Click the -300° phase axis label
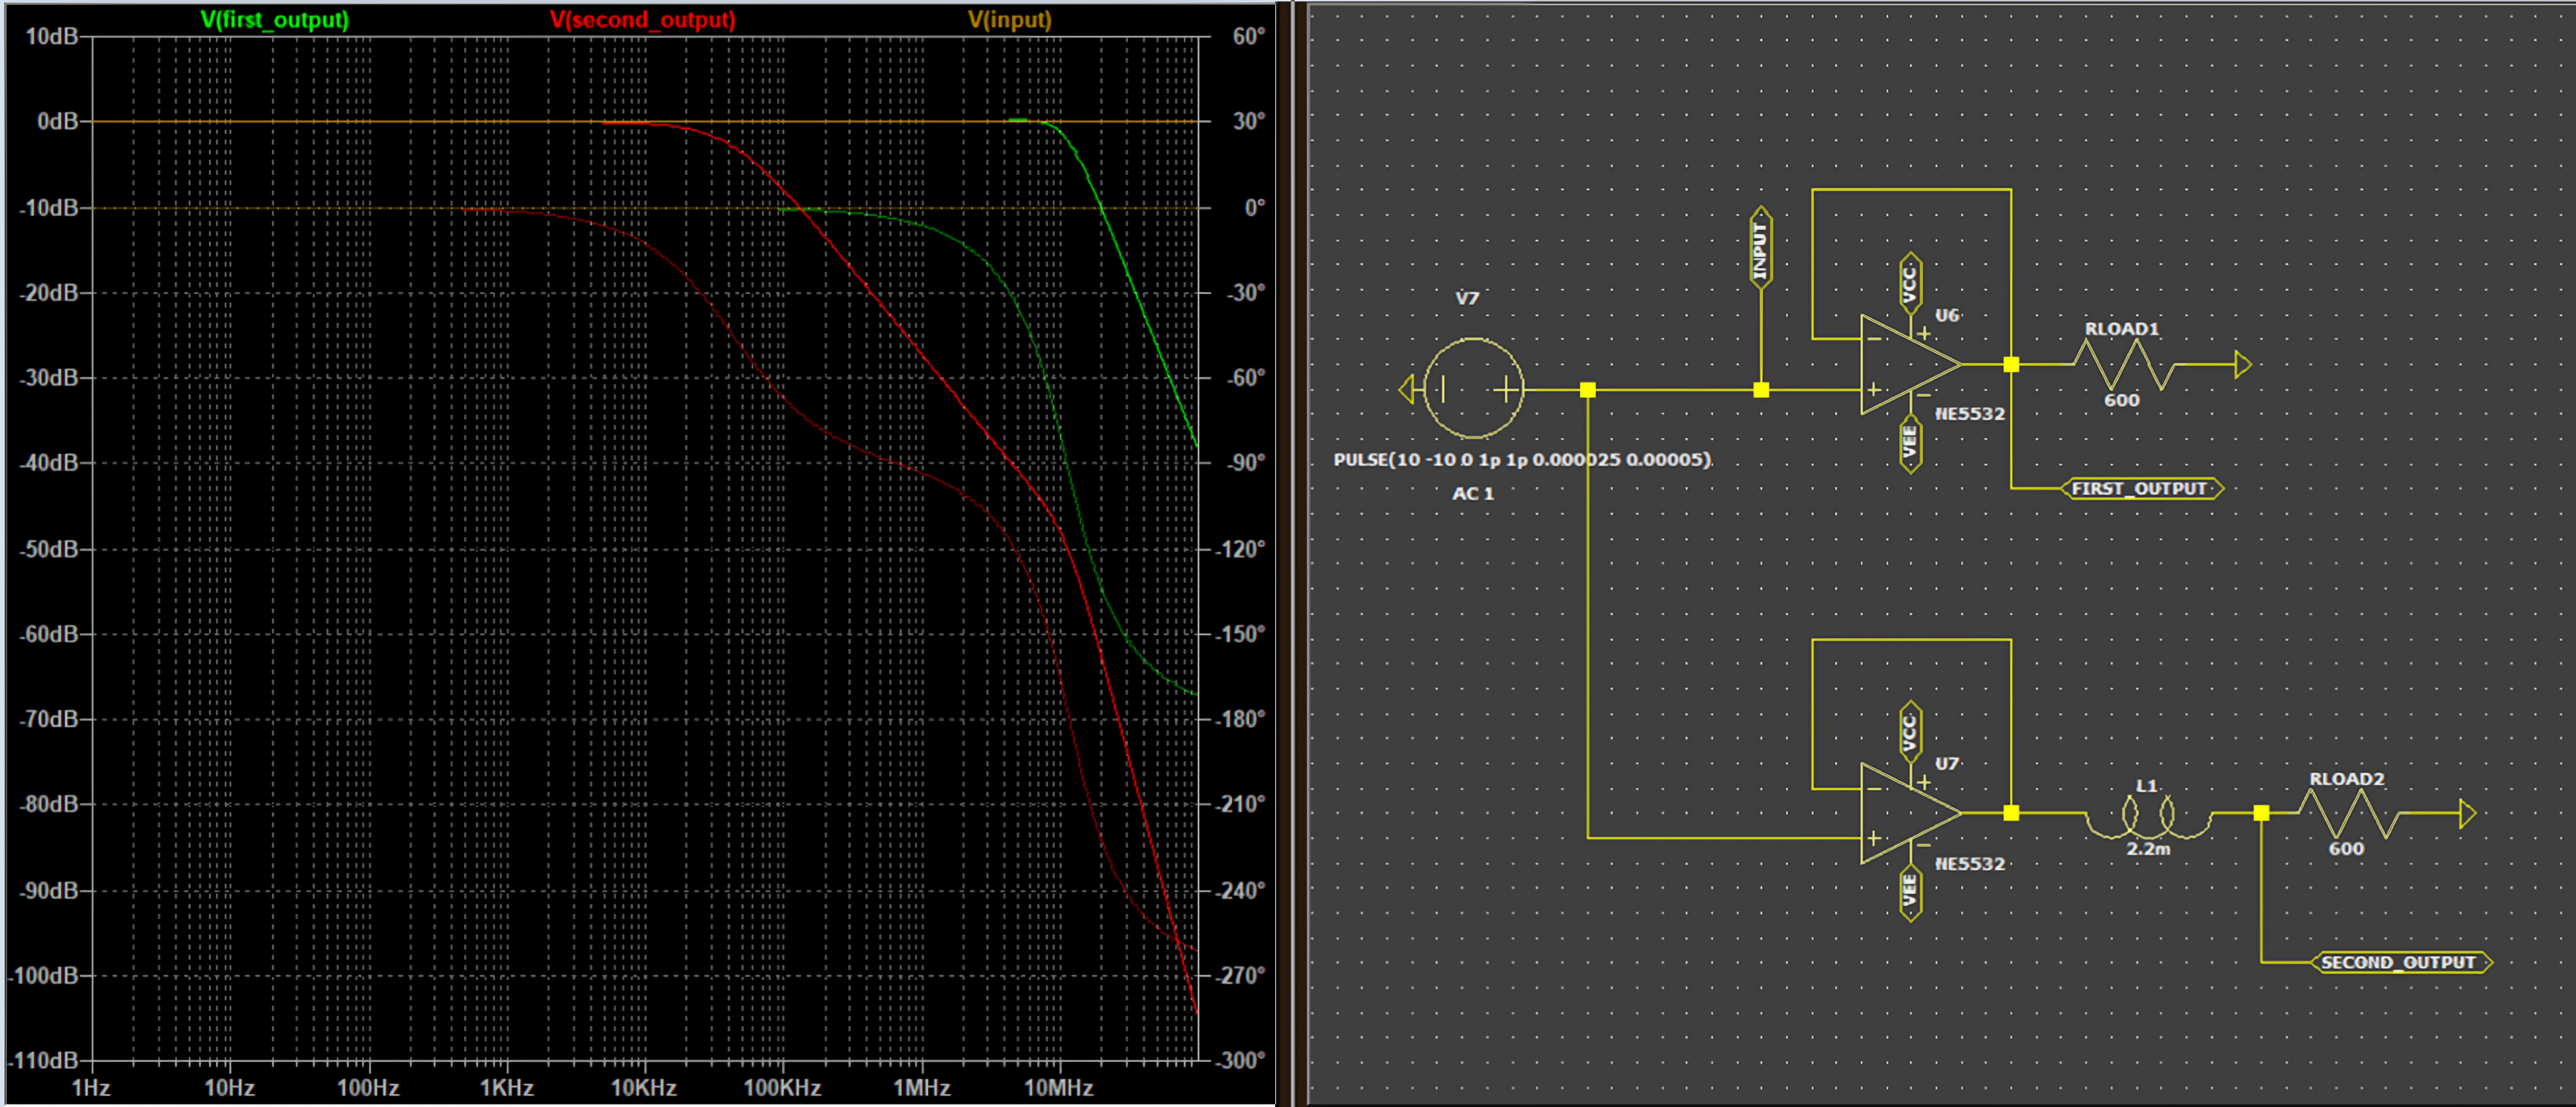 [1240, 1060]
